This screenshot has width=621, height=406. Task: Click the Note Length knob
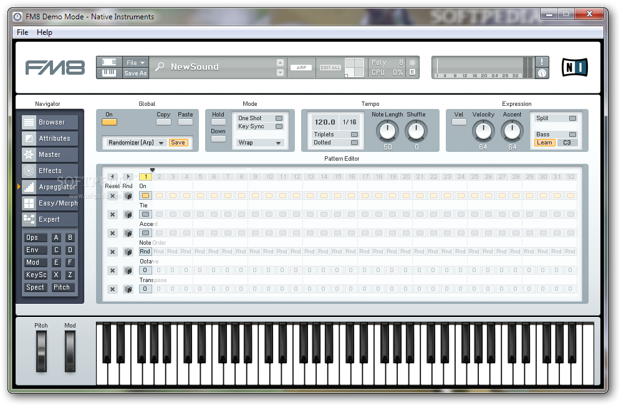[x=387, y=131]
